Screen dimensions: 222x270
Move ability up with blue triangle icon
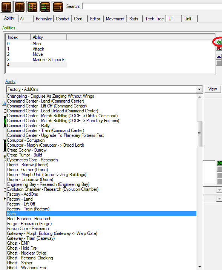click(219, 57)
